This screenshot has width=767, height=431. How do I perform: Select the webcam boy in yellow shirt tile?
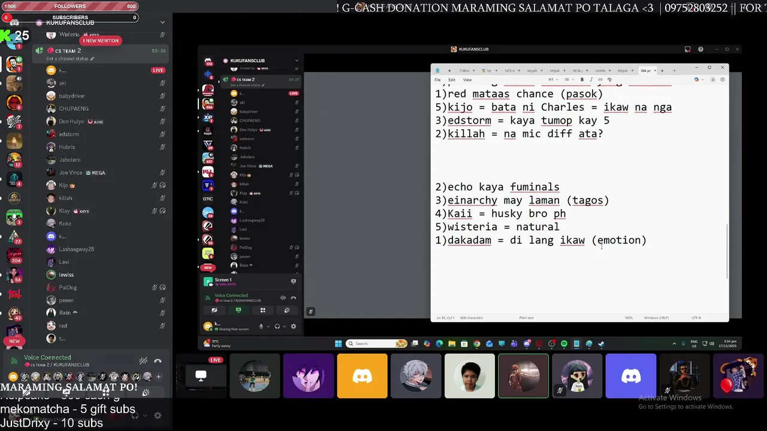click(469, 376)
